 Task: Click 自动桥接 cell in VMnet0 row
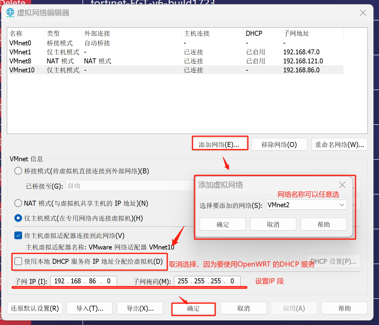pos(97,43)
